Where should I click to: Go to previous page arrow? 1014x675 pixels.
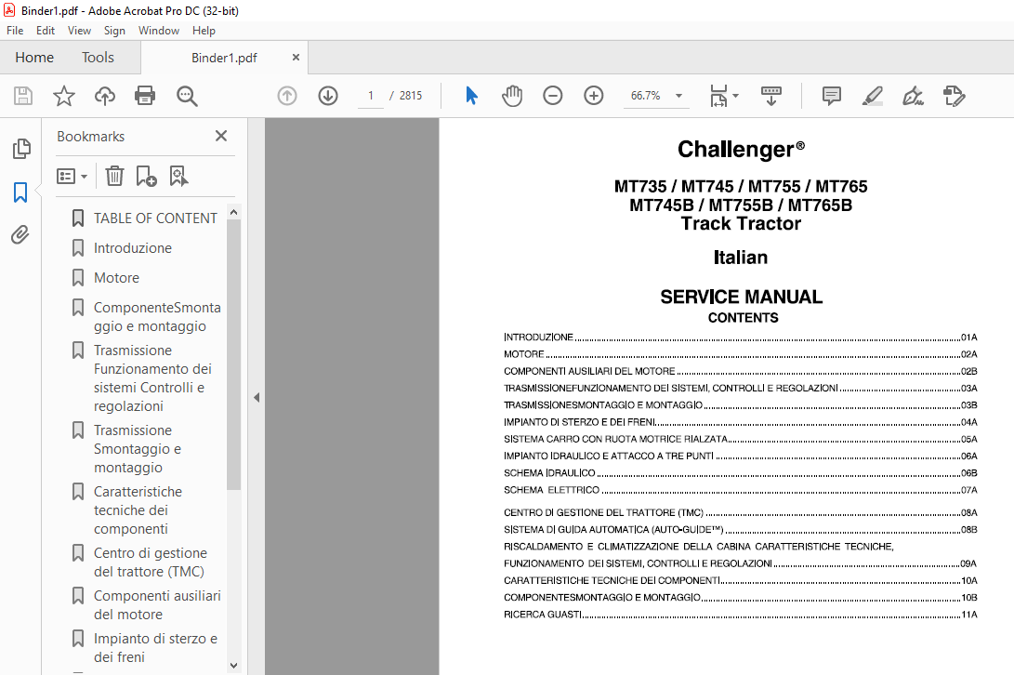tap(287, 96)
